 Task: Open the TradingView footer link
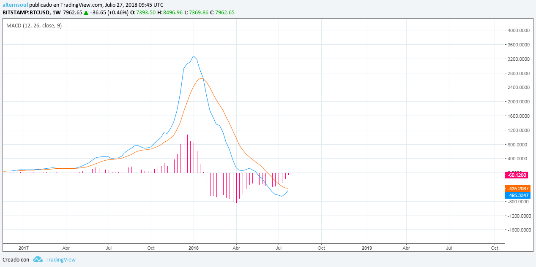60,259
